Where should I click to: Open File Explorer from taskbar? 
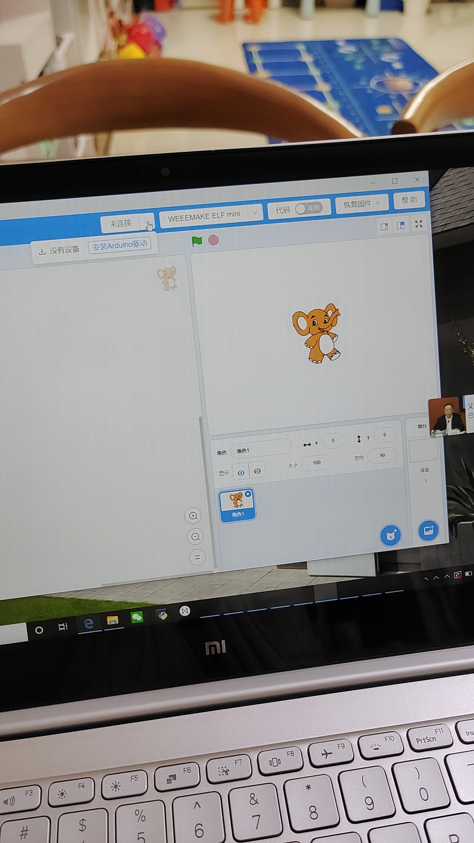[113, 620]
